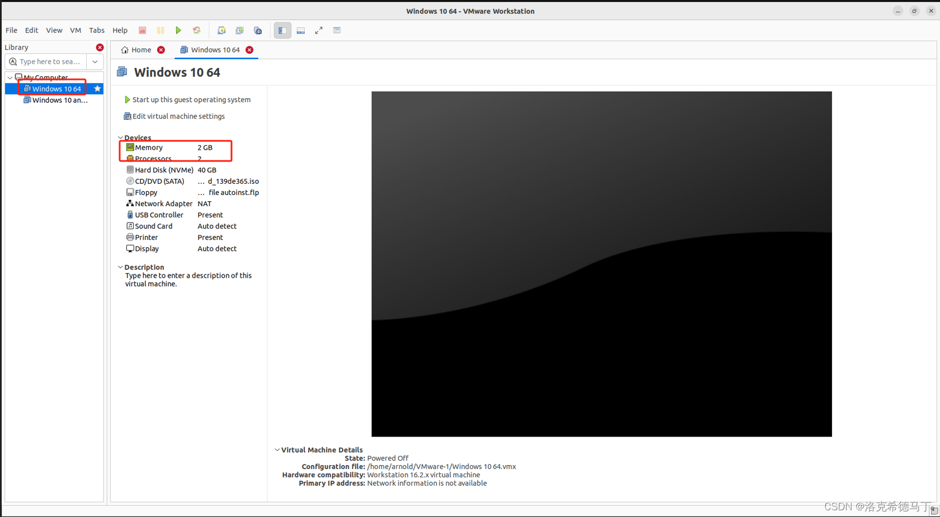This screenshot has height=517, width=940.
Task: Click the Unity mode toolbar icon
Action: (337, 30)
